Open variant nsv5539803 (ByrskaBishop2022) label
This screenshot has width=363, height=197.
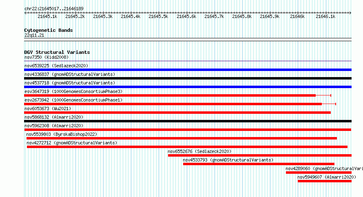click(62, 134)
